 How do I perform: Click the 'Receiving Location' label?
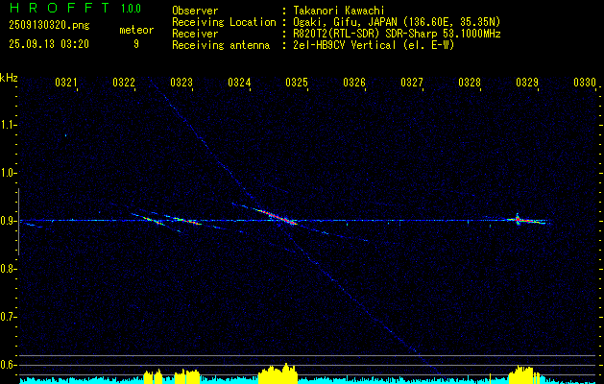pos(224,22)
